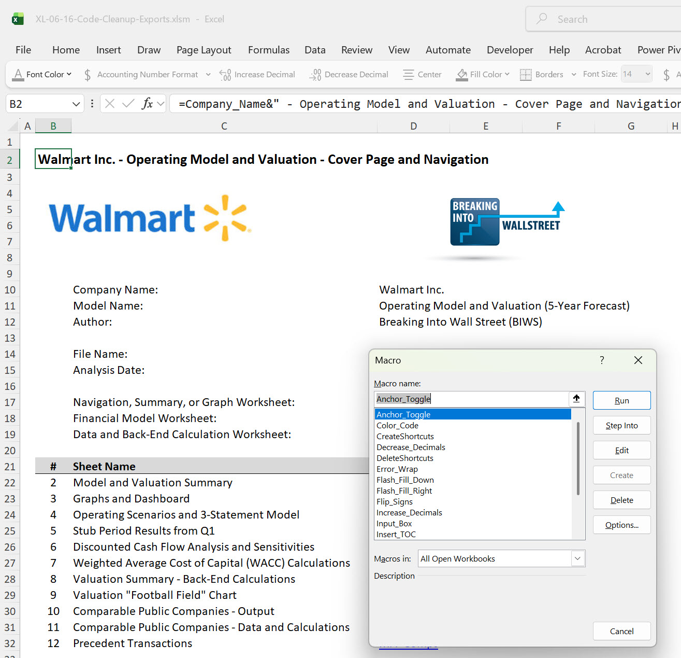681x658 pixels.
Task: Open the Font Size dropdown box
Action: 636,74
